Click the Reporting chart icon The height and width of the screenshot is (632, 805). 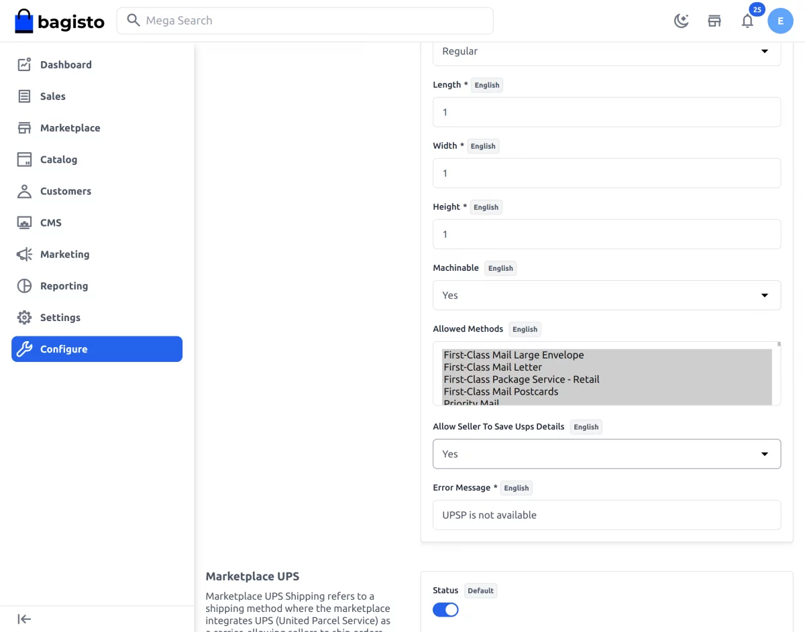(x=24, y=286)
